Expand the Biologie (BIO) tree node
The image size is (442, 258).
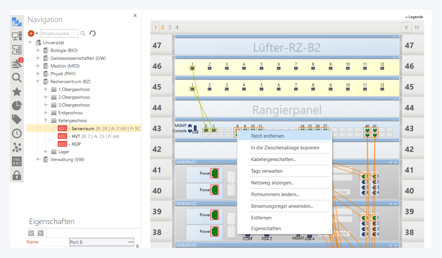click(38, 50)
